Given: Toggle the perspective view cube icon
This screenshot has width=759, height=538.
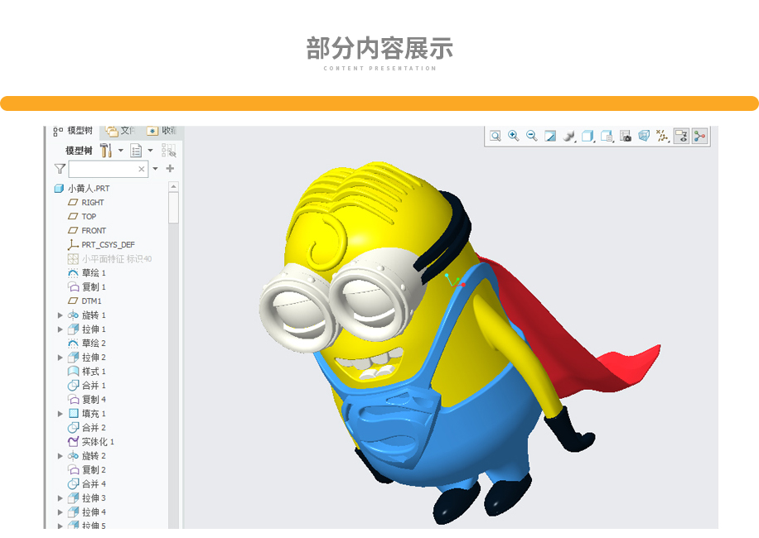Looking at the screenshot, I should click(x=644, y=137).
